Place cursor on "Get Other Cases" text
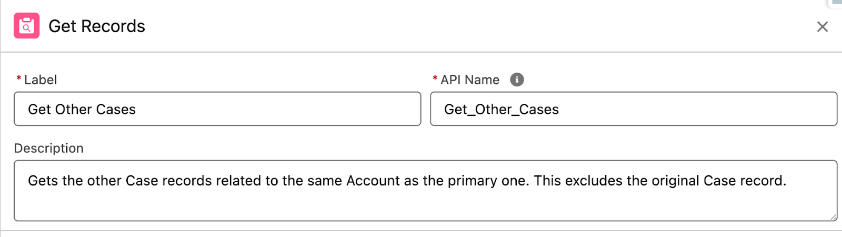 (x=82, y=110)
